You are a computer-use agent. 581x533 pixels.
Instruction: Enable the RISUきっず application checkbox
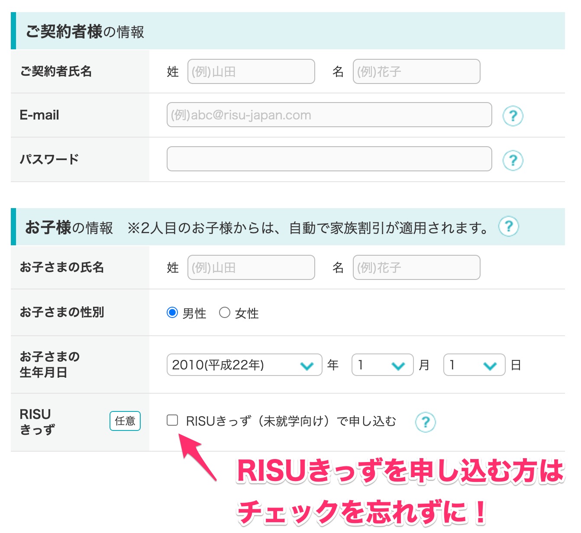[173, 420]
